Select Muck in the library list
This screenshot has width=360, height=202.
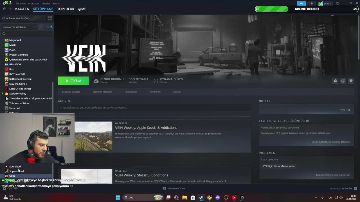(x=12, y=45)
